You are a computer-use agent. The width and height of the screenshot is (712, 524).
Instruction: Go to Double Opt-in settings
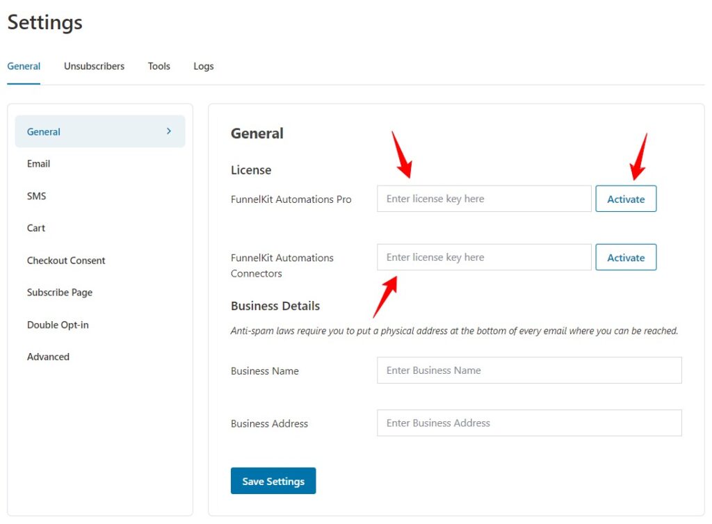tap(58, 325)
